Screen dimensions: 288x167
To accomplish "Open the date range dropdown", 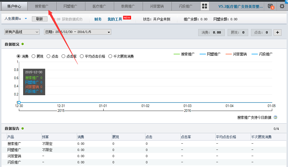I will pyautogui.click(x=78, y=32).
